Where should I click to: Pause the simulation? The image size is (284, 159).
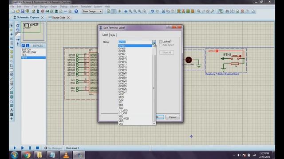point(30,148)
